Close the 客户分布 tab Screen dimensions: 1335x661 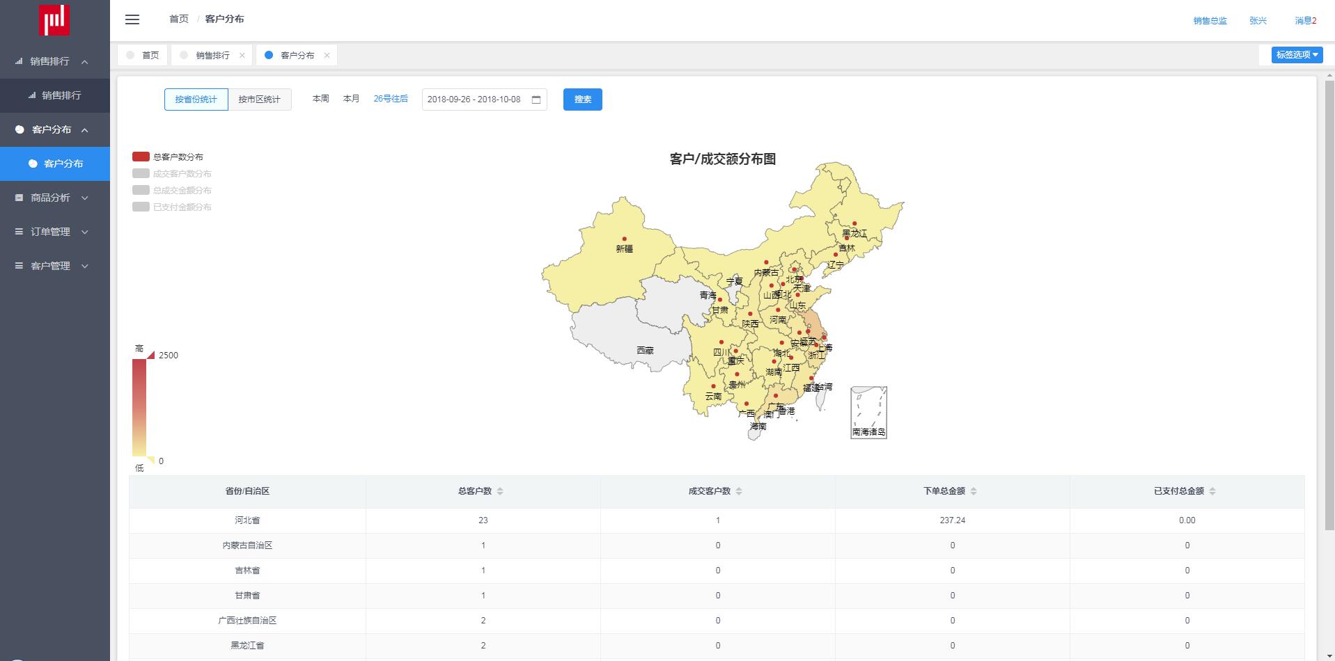327,55
